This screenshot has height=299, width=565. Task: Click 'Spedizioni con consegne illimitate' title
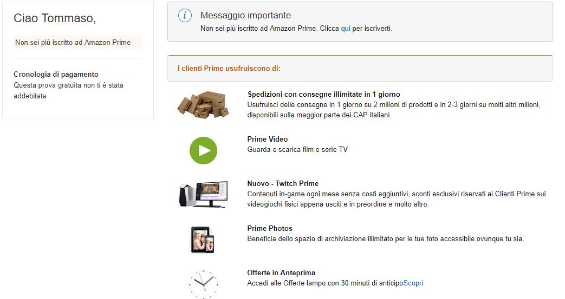pyautogui.click(x=324, y=94)
